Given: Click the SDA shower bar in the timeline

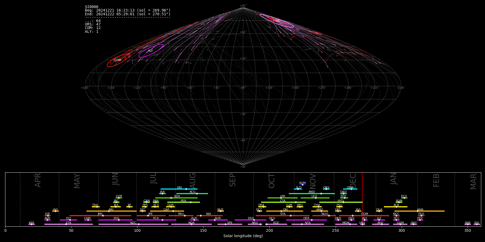Looking at the screenshot, I should point(176,198).
